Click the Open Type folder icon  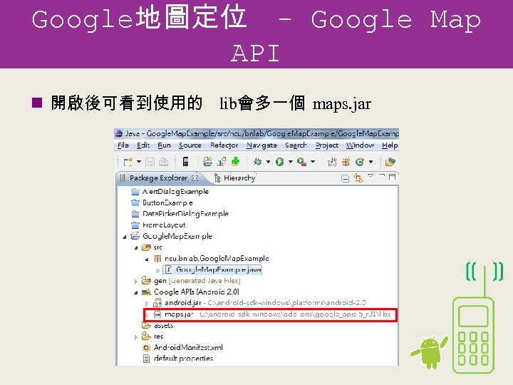[390, 162]
